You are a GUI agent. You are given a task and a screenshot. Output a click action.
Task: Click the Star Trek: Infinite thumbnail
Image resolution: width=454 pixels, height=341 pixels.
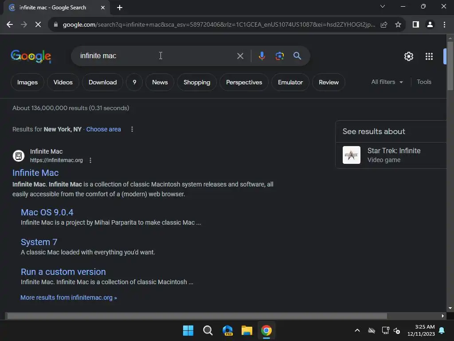click(352, 155)
